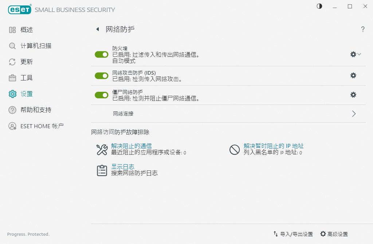
Task: Disable the 防火墙 toggle
Action: coord(101,54)
